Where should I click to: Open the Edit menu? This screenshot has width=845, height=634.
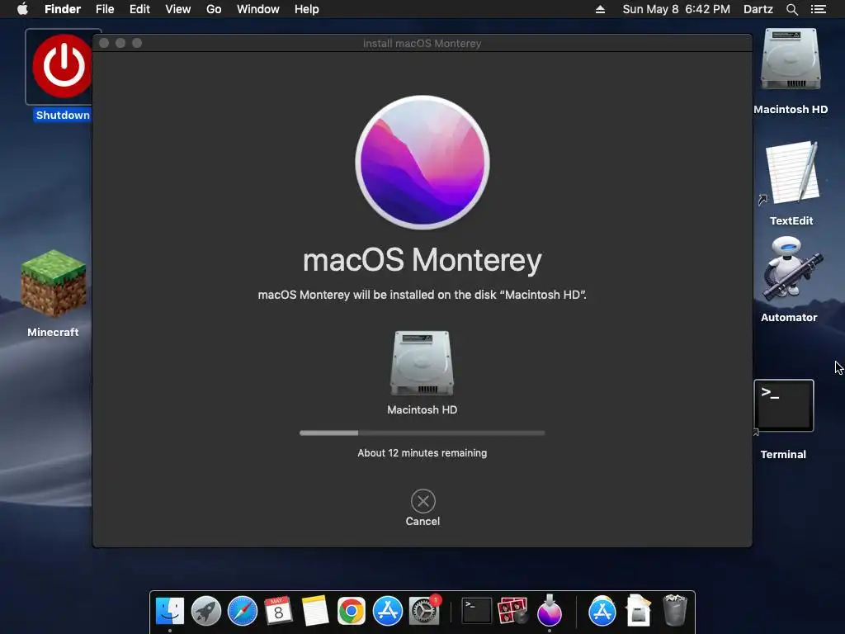pos(139,9)
